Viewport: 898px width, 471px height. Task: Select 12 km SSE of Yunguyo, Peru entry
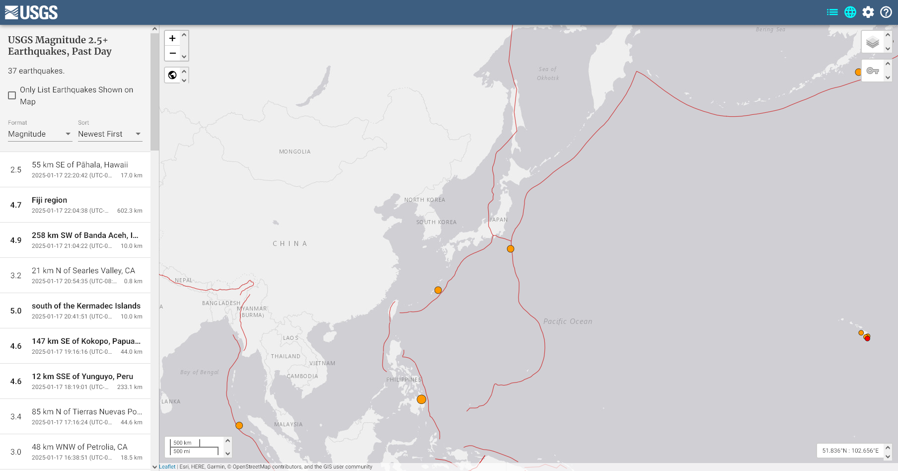point(75,381)
